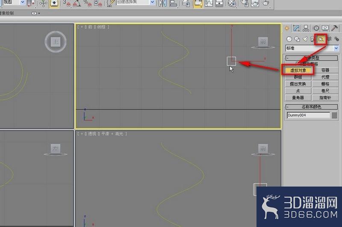
Task: Switch to the Modify panel tab
Action: coord(296,28)
